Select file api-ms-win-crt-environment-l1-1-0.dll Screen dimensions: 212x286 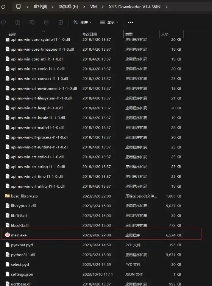44,88
